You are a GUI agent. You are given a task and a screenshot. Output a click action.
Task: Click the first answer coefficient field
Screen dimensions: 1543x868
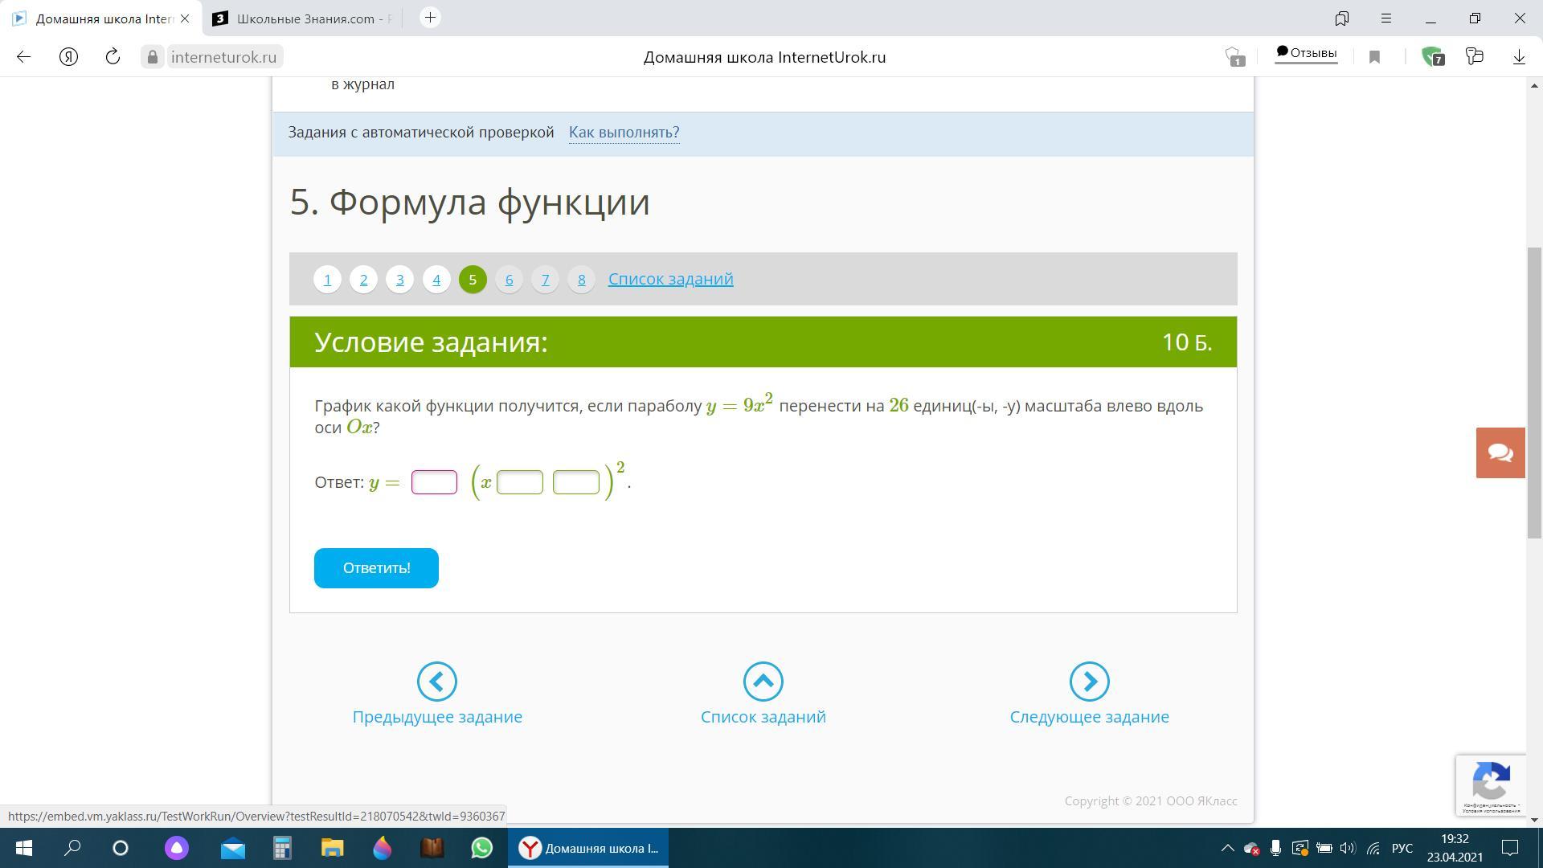pyautogui.click(x=434, y=482)
